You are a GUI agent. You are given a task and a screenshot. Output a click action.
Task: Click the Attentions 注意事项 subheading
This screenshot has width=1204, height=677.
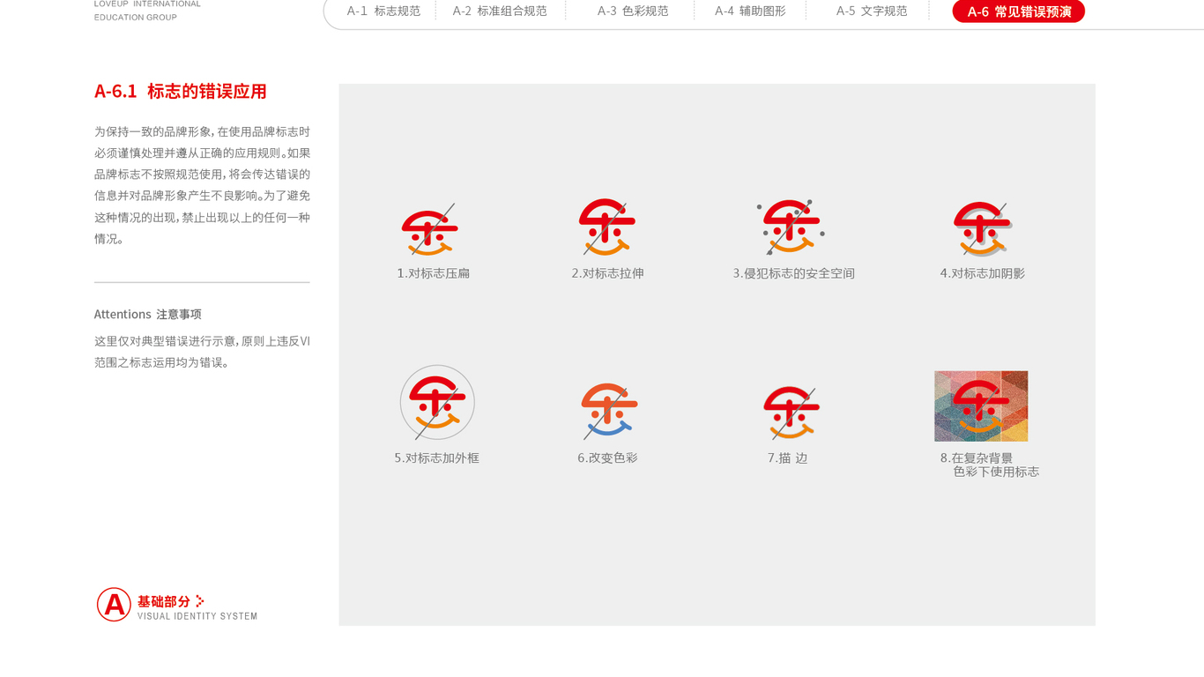pos(148,314)
